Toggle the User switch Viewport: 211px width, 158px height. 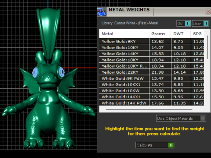200,23
